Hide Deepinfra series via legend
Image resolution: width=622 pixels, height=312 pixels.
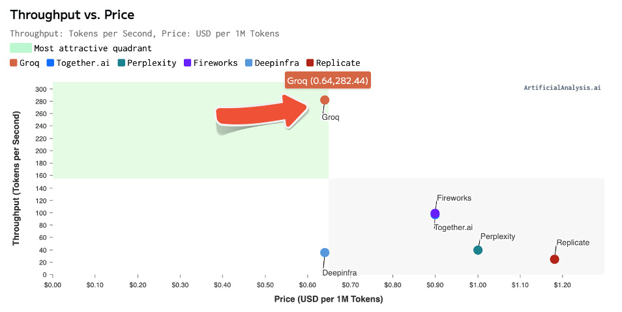pyautogui.click(x=272, y=63)
